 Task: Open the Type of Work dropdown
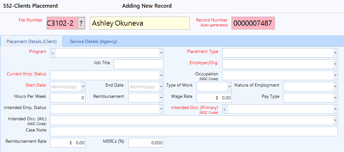point(229,87)
